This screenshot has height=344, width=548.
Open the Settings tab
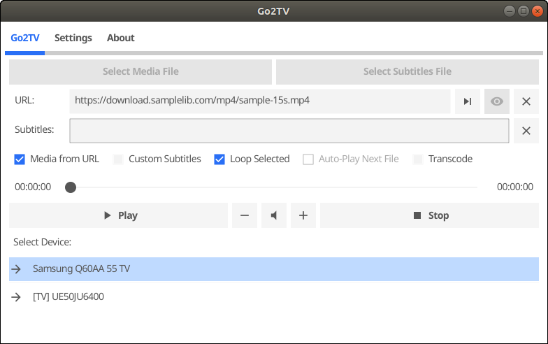[73, 38]
